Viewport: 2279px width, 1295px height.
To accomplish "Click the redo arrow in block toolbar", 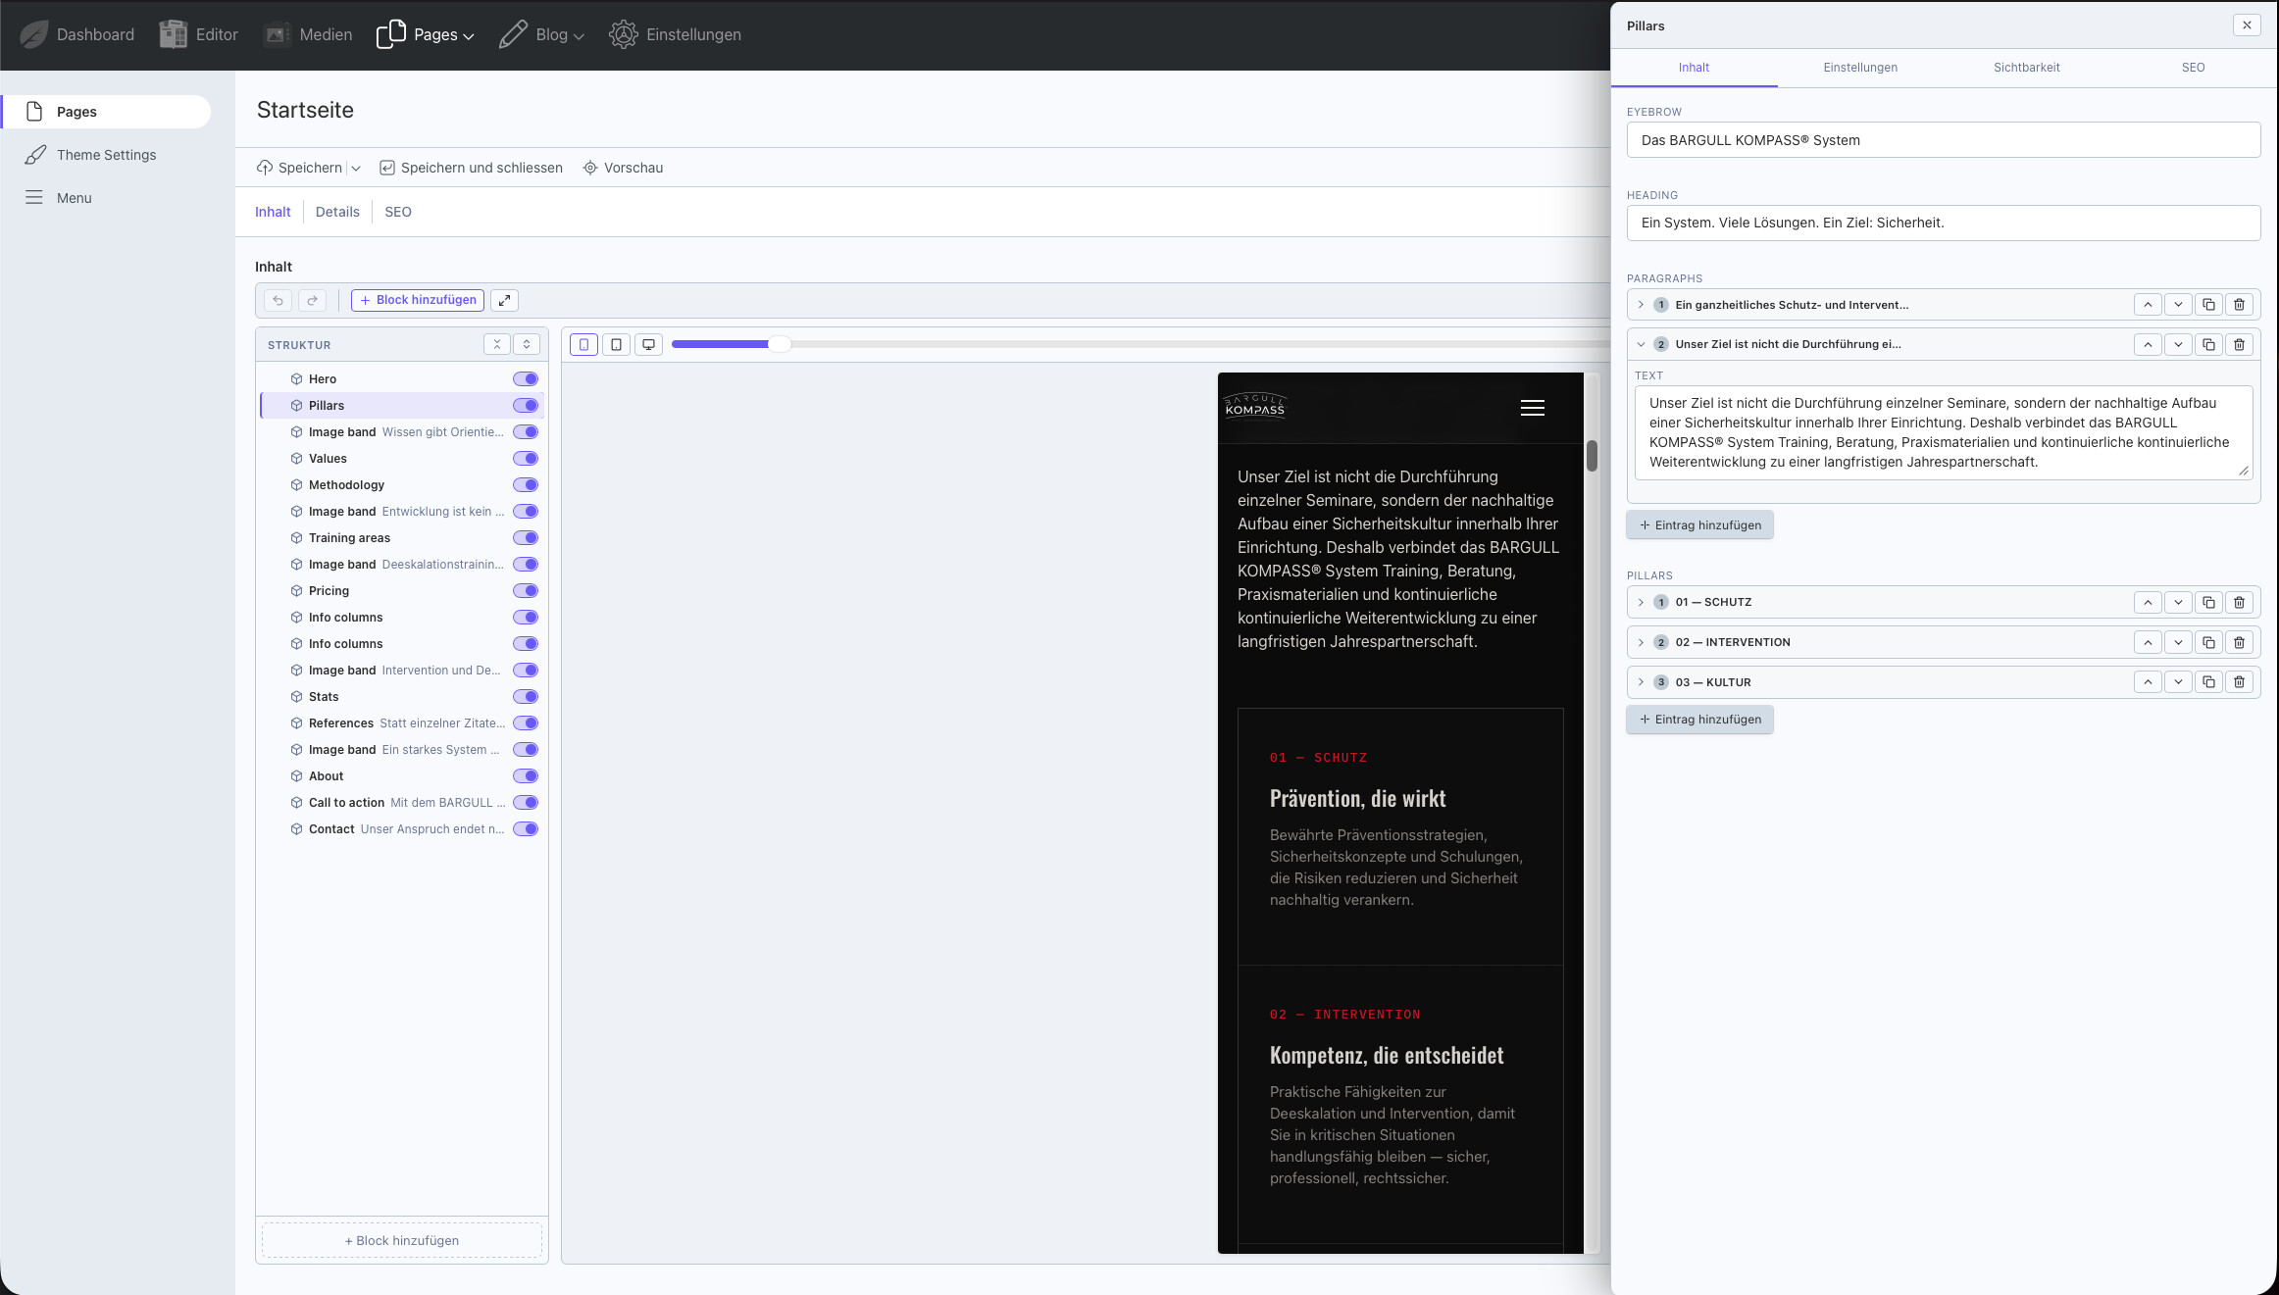I will tap(312, 301).
